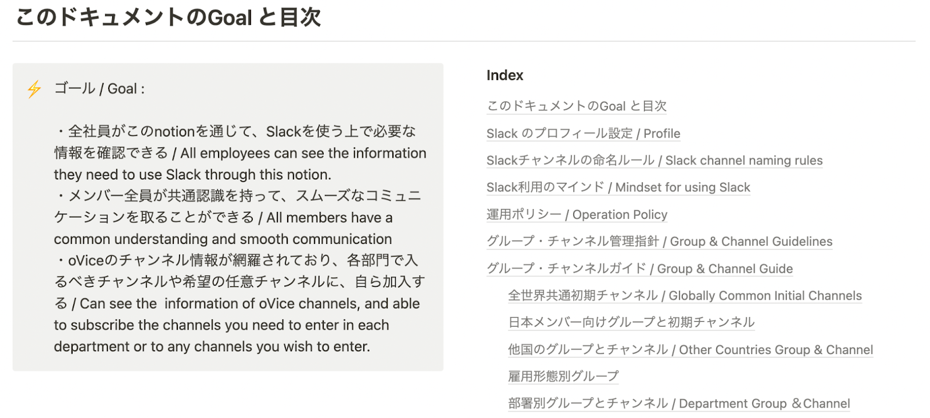Click the lightning bolt callout icon
The height and width of the screenshot is (418, 930).
(x=34, y=89)
